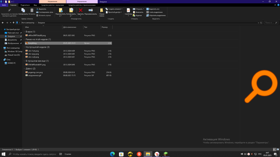Rename the selected file
The height and width of the screenshot is (157, 280).
(x=90, y=11)
